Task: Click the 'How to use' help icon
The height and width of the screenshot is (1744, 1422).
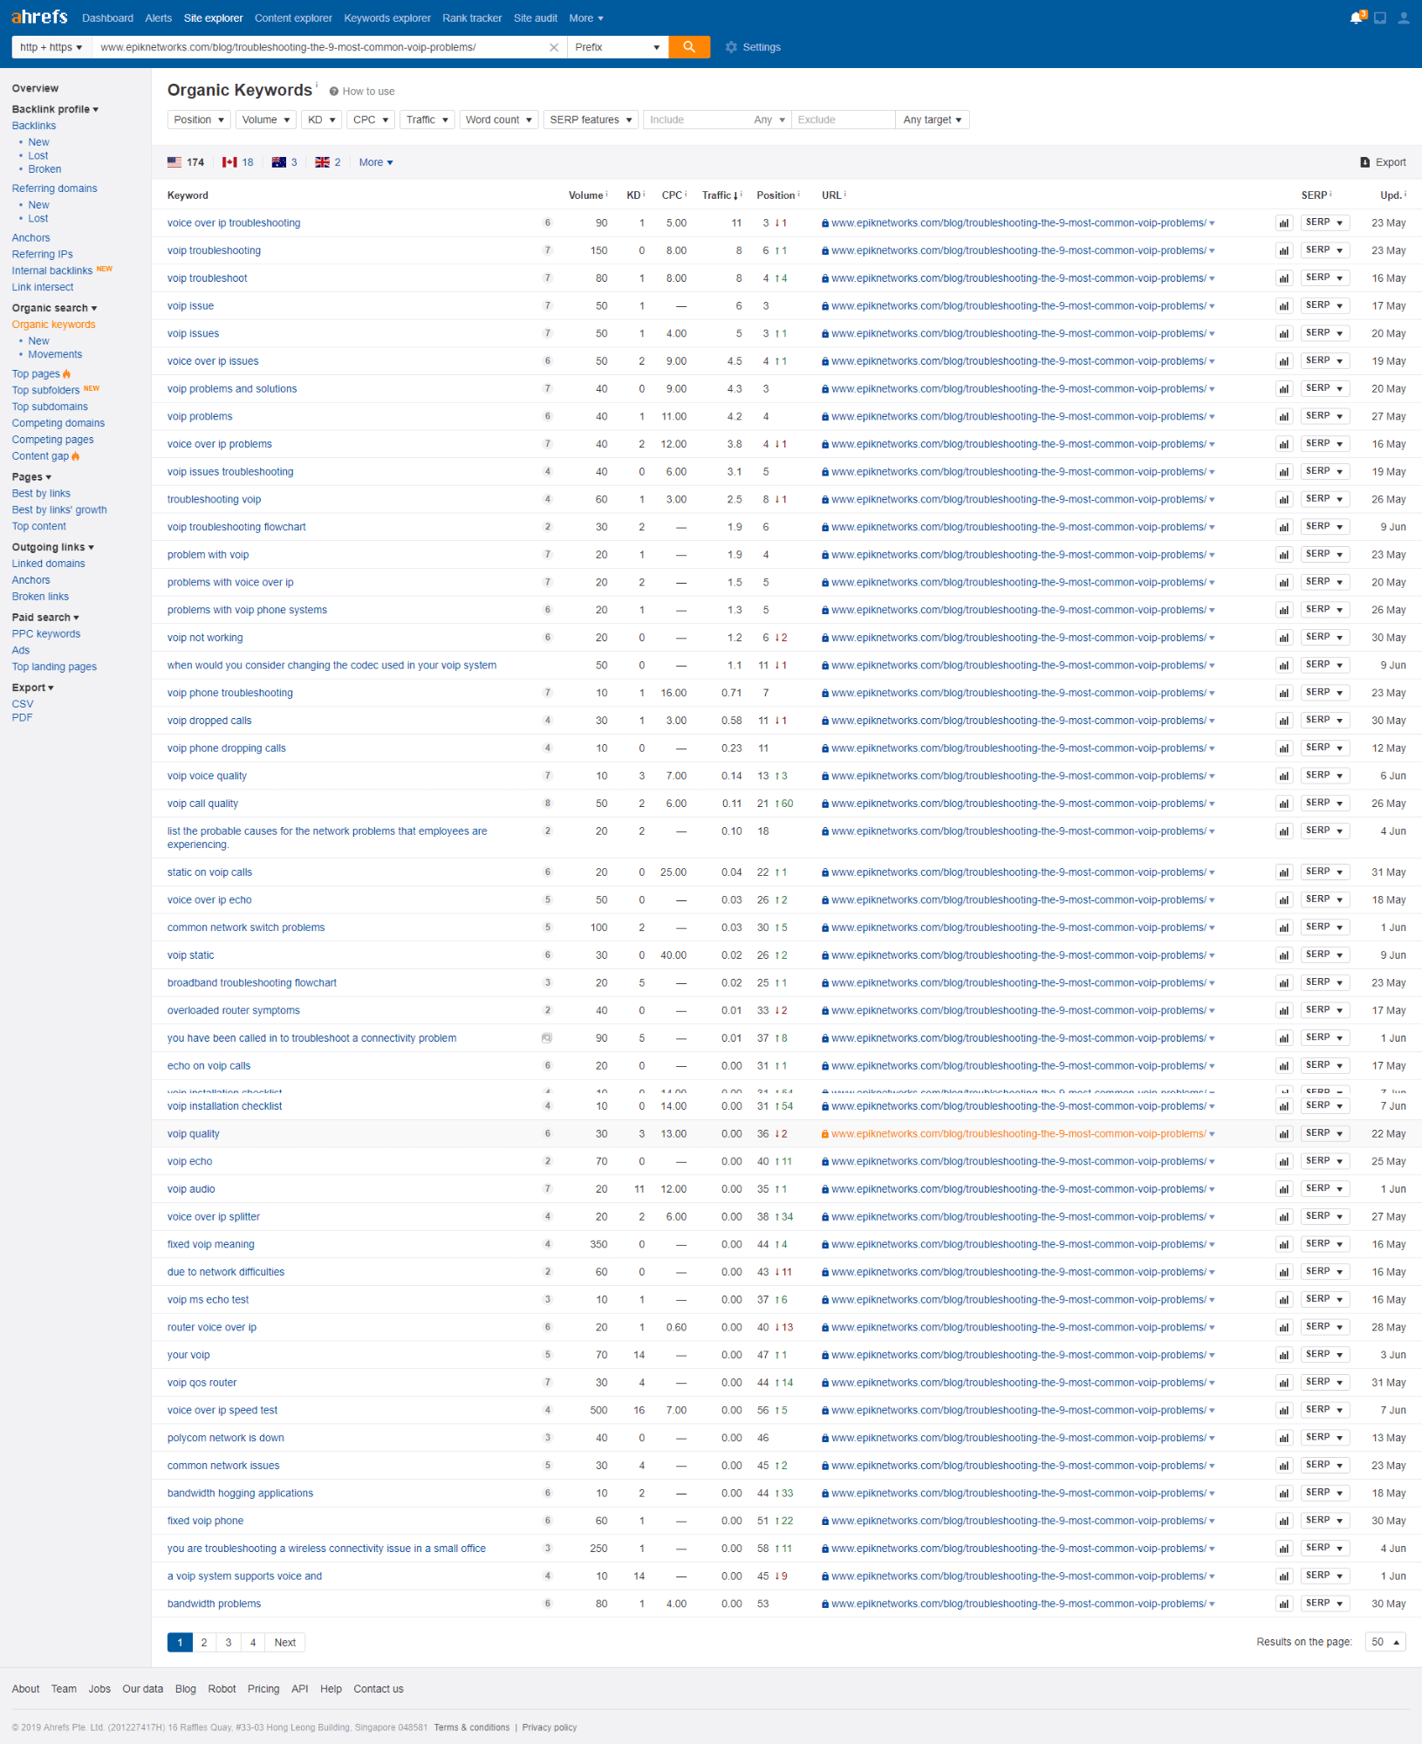Action: point(332,91)
